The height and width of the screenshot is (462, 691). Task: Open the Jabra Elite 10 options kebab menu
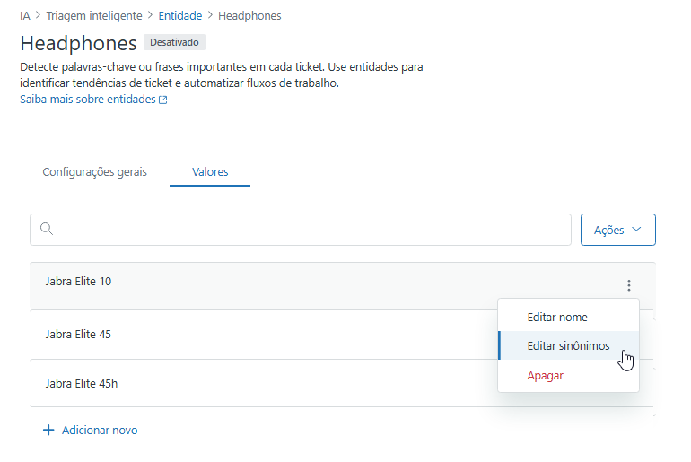pyautogui.click(x=629, y=285)
